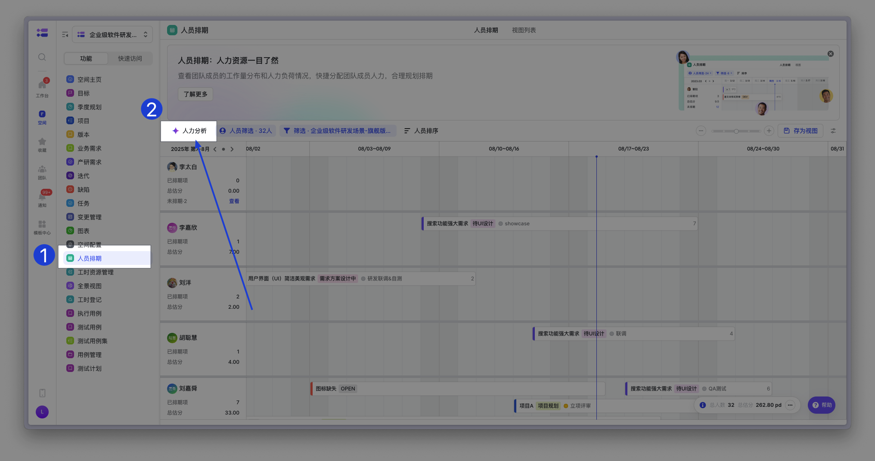Switch to the 视图列表 tab

(x=524, y=30)
